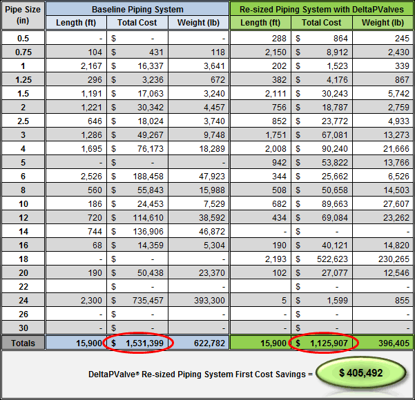Select the cost value 50,438
The height and width of the screenshot is (400, 415).
click(151, 272)
